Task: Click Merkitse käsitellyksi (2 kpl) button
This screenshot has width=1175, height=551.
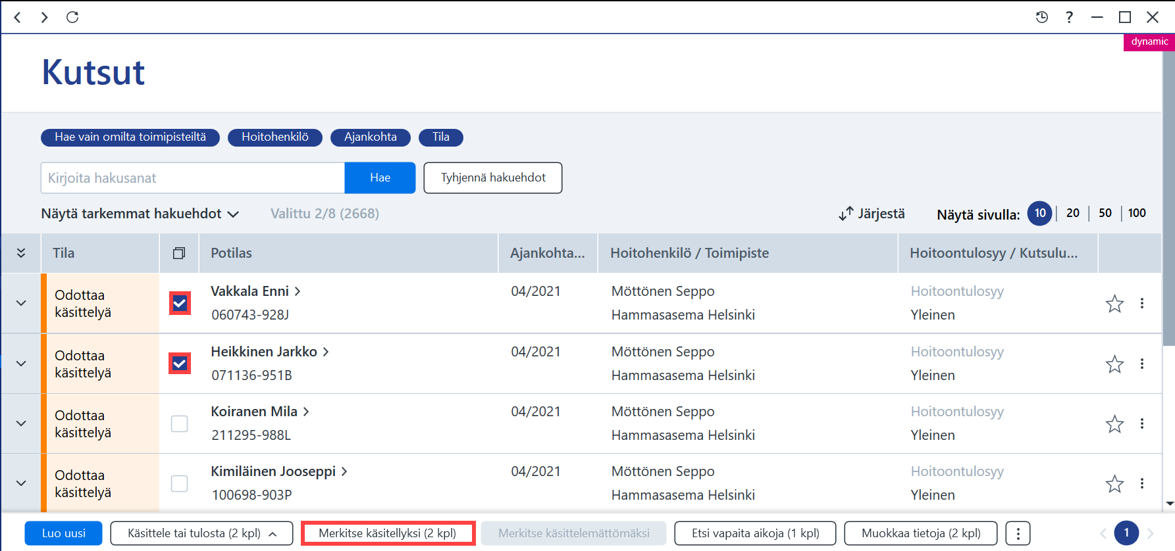Action: click(388, 533)
